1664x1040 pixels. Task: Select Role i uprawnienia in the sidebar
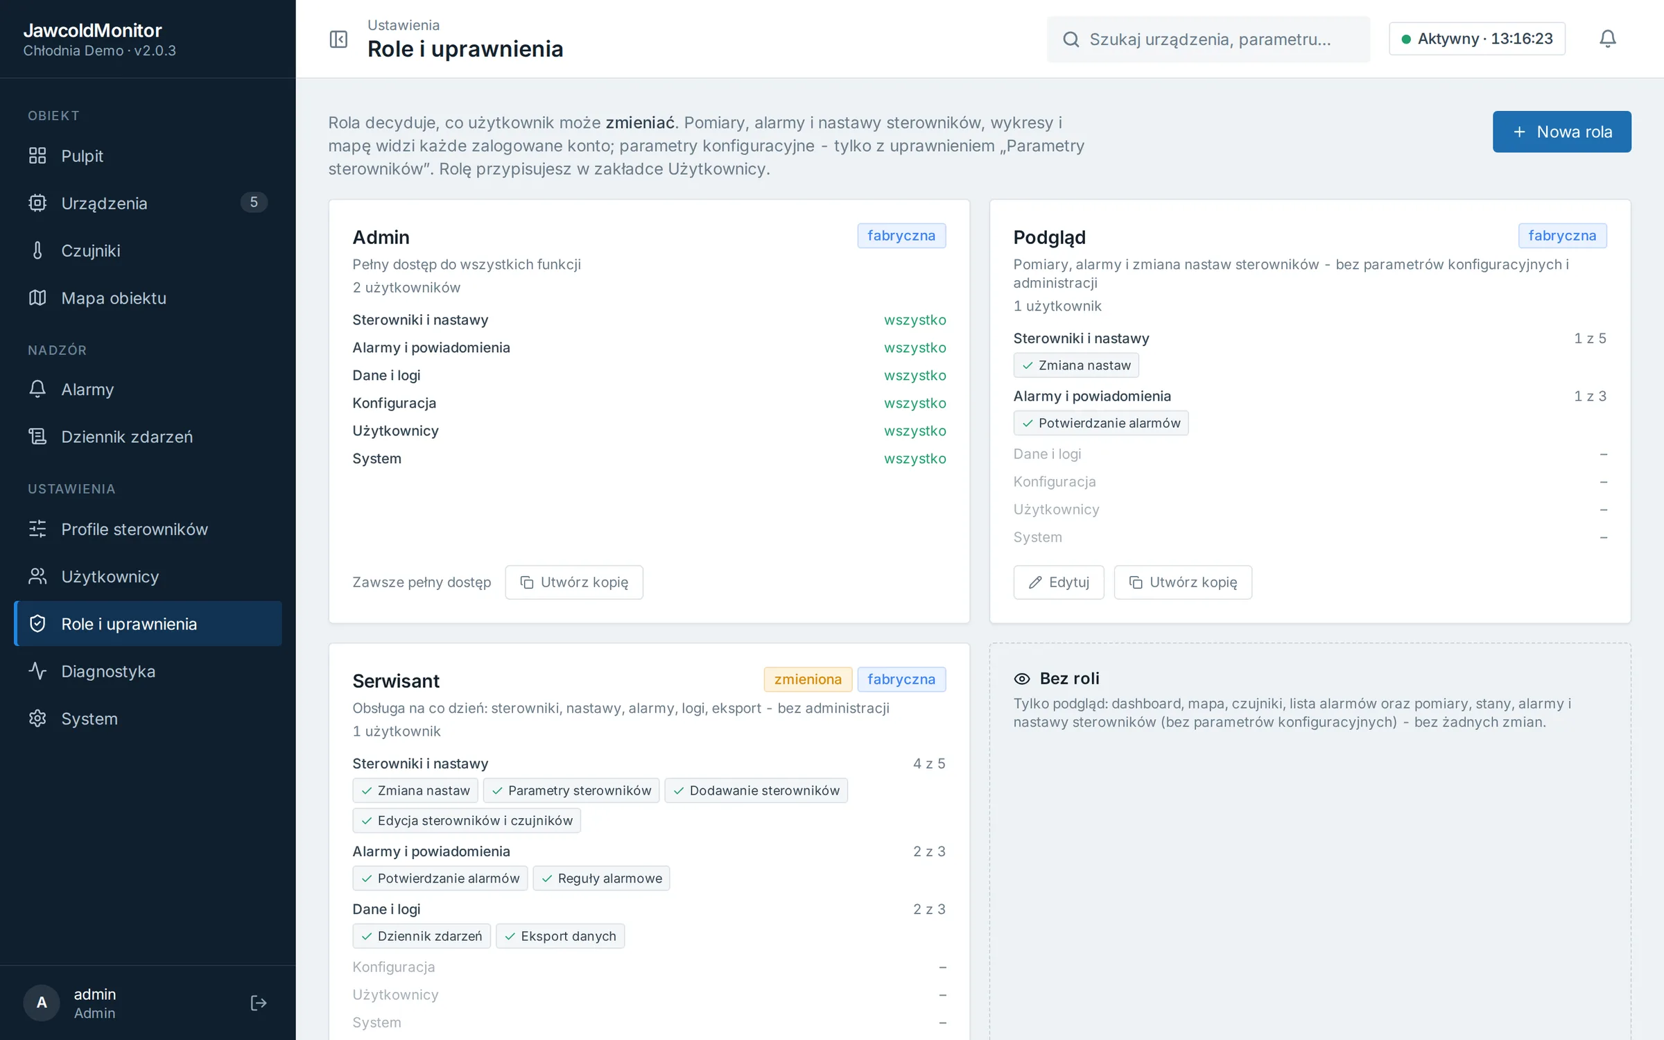pos(148,623)
